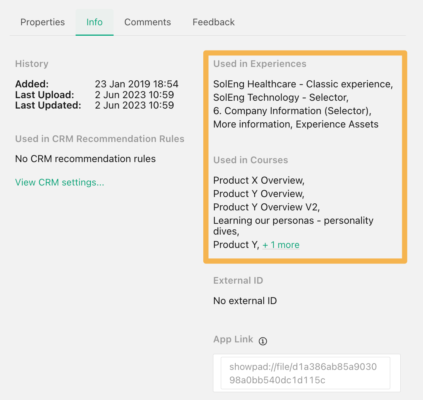This screenshot has width=423, height=400.
Task: Click Learning our personas course entry
Action: 293,226
